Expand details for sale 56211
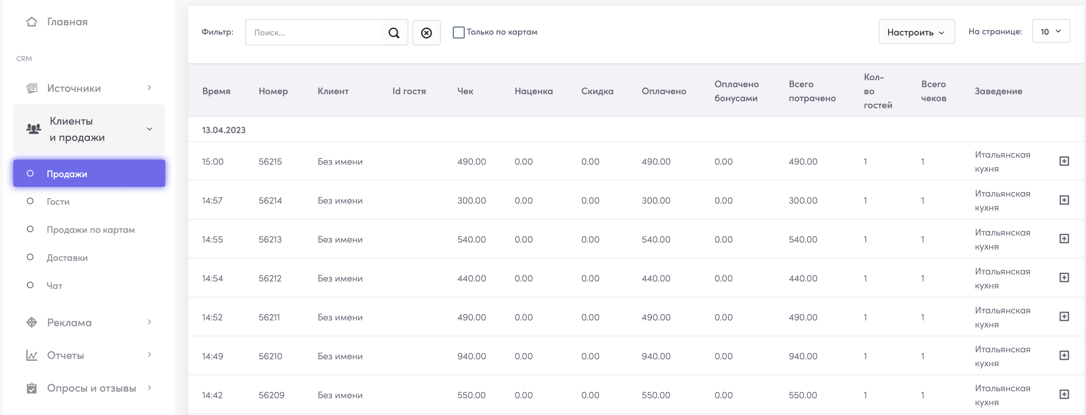1086x415 pixels. [1064, 316]
